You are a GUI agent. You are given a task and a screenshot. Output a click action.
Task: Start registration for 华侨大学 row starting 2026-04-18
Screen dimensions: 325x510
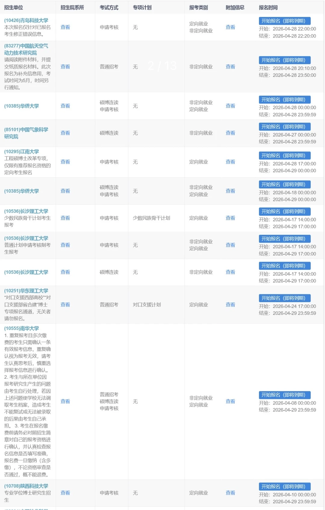[285, 184]
